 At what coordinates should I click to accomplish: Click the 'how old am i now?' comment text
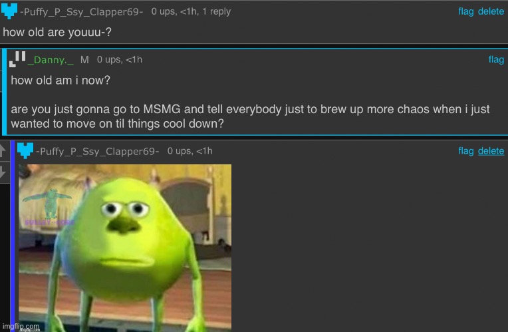pos(61,80)
